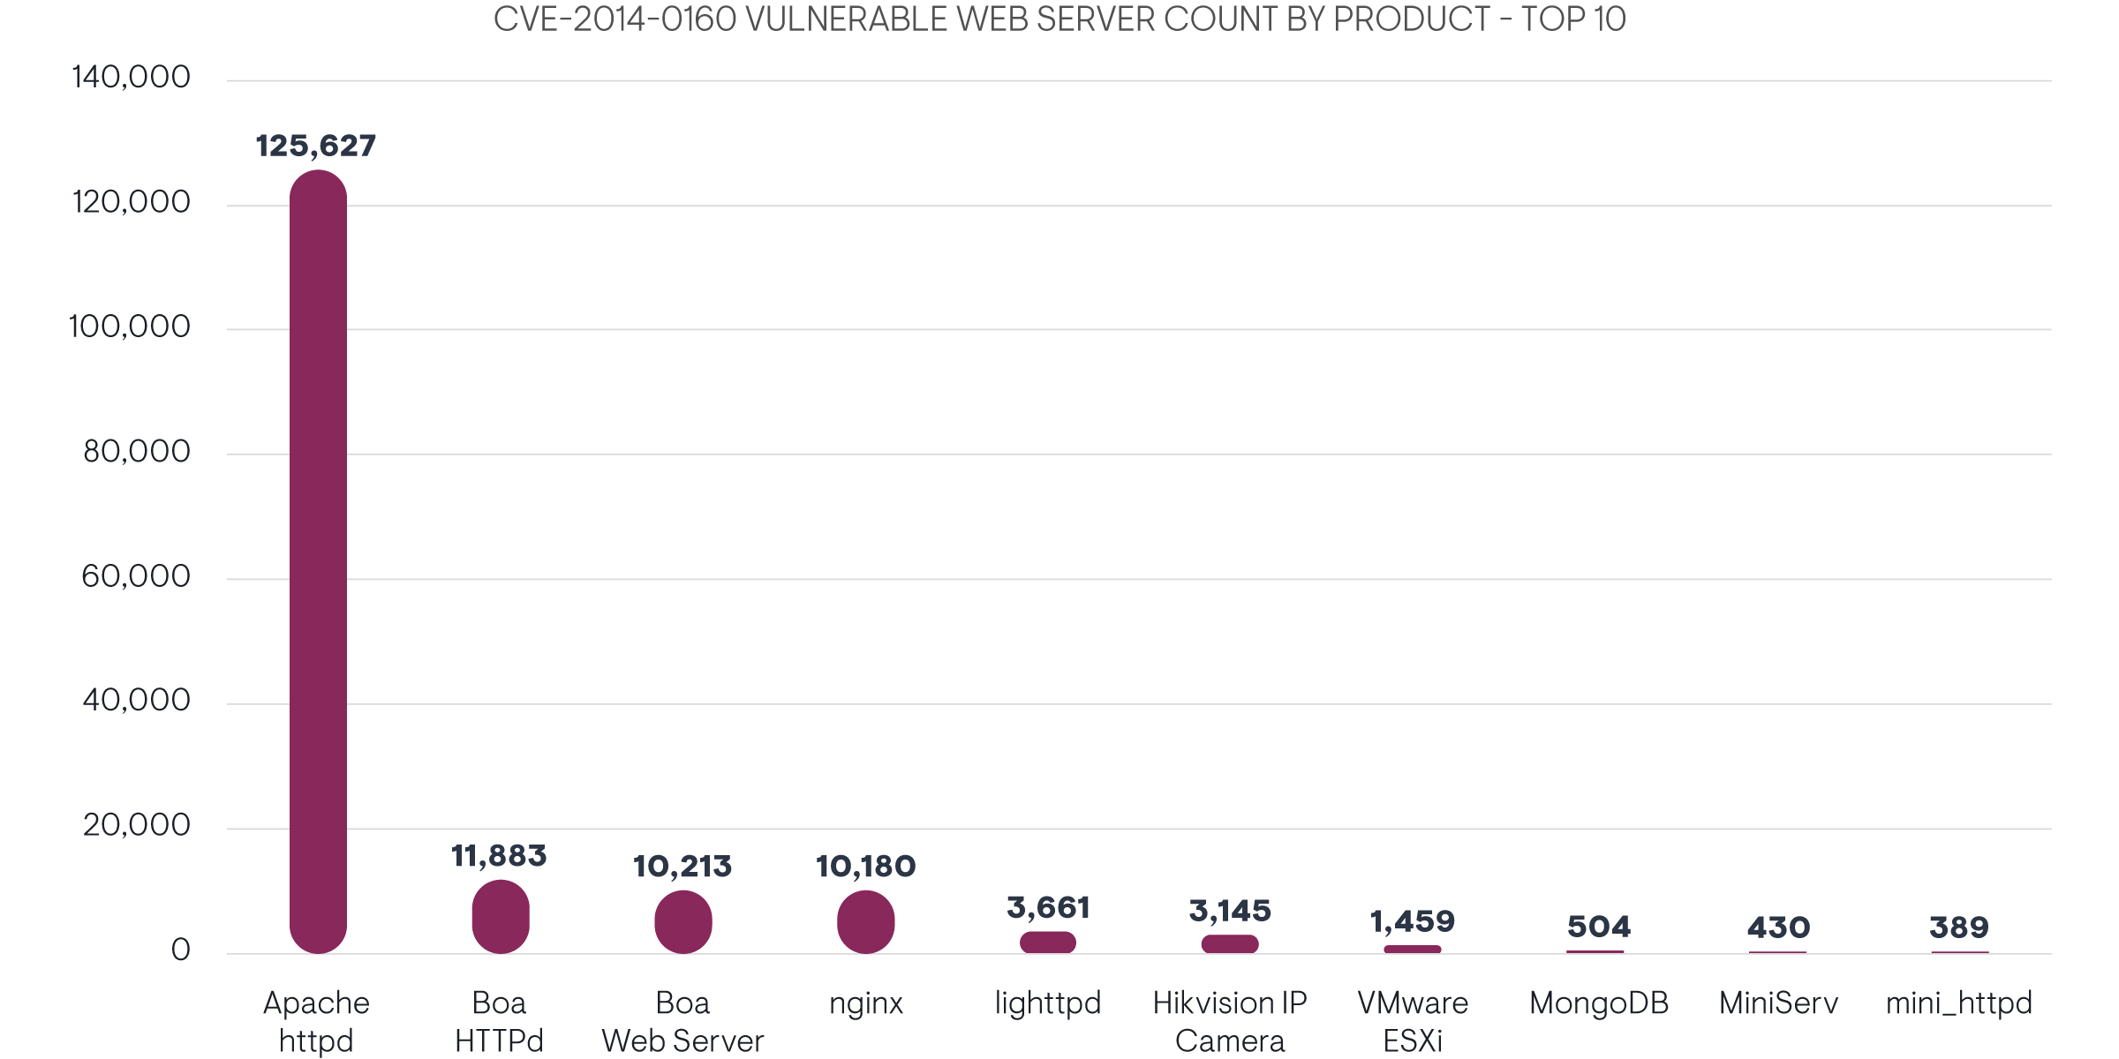Image resolution: width=2119 pixels, height=1059 pixels.
Task: Select the 430 value label
Action: (1778, 928)
